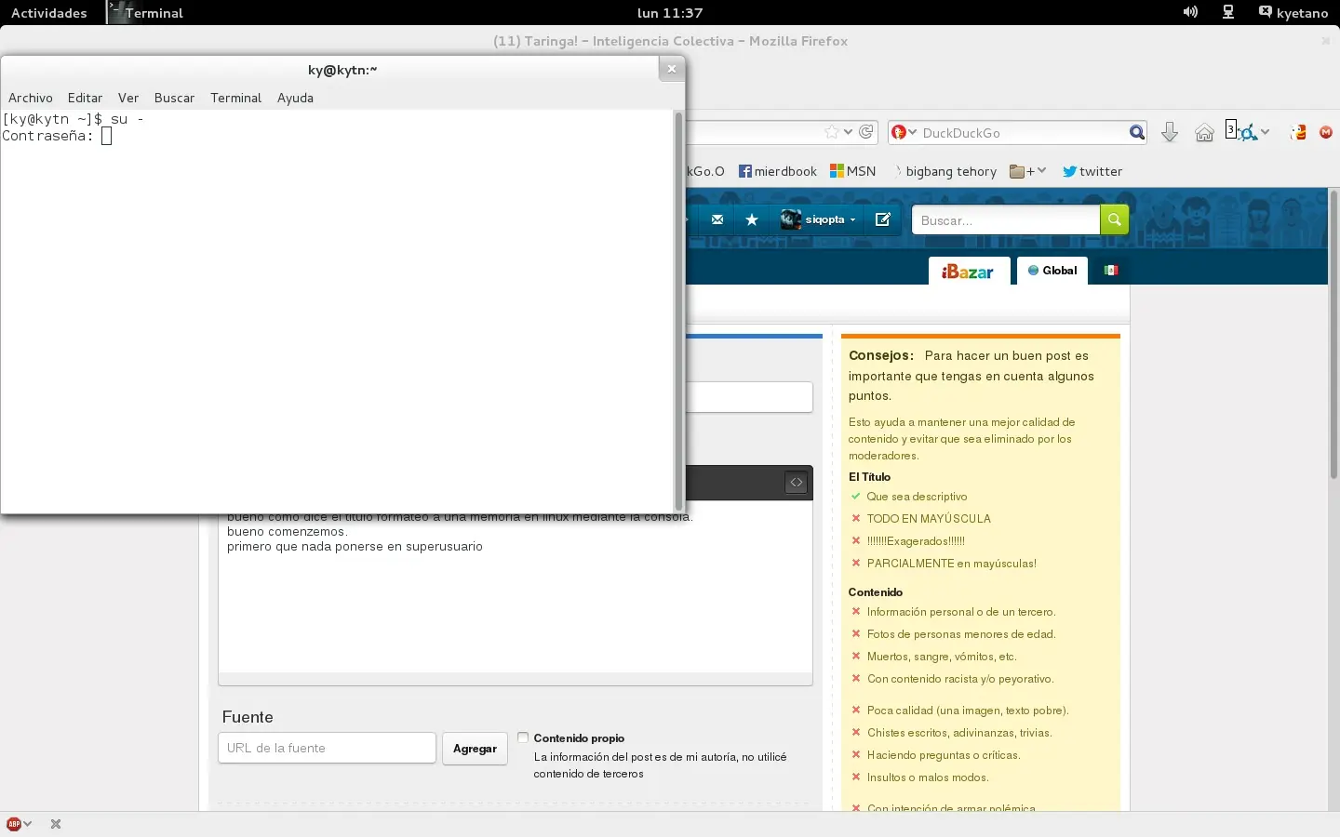
Task: Open Firefox downloads arrow icon
Action: click(1170, 133)
